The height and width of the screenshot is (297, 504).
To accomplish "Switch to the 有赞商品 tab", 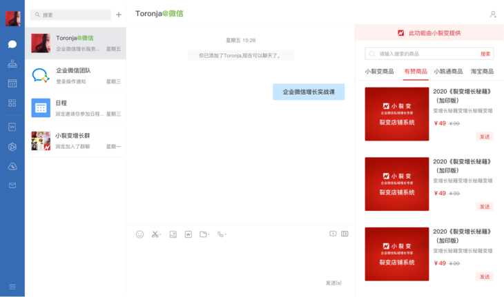I will coord(416,72).
